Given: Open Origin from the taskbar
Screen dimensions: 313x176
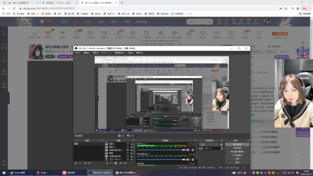Looking at the screenshot, I should [42, 172].
